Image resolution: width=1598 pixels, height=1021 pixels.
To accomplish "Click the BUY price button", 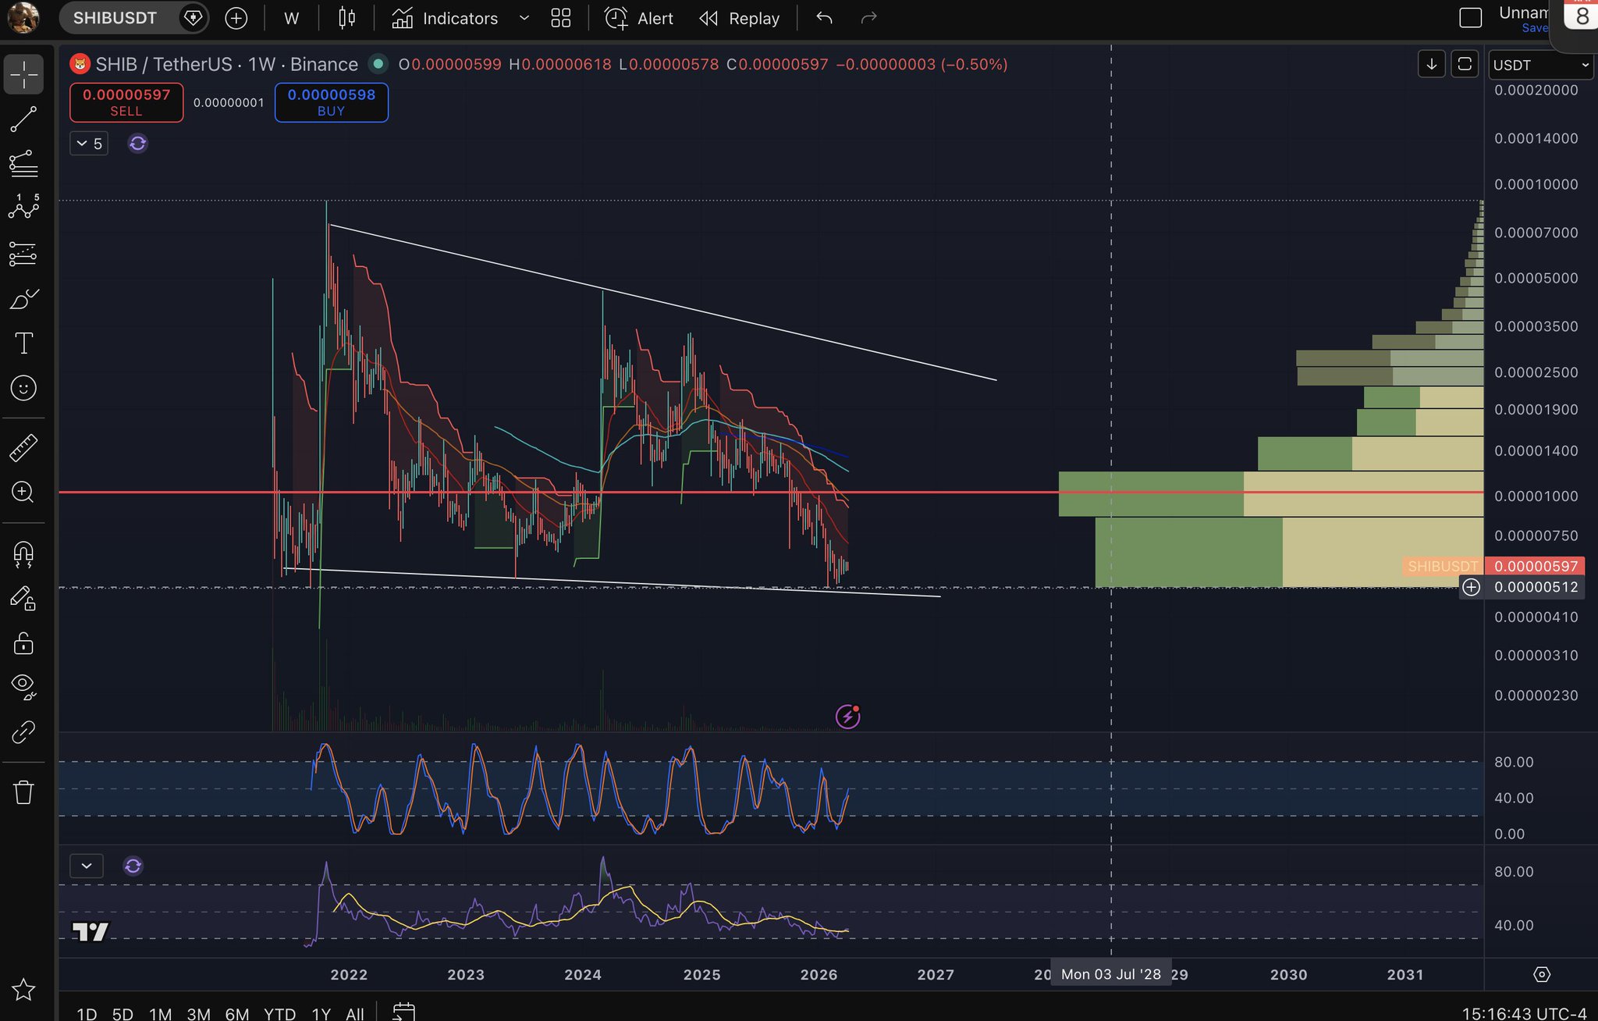I will (x=331, y=102).
